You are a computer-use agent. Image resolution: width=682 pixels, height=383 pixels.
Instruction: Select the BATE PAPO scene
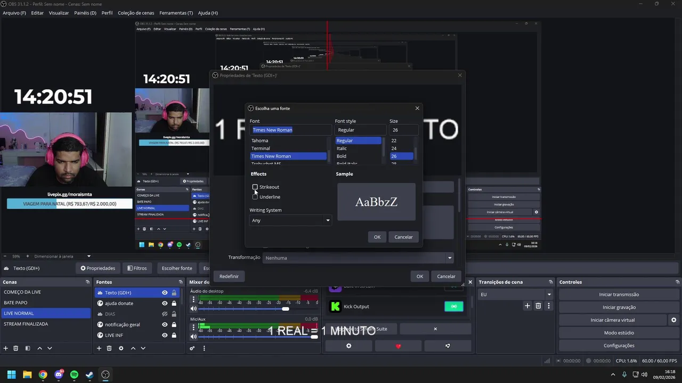click(x=45, y=303)
